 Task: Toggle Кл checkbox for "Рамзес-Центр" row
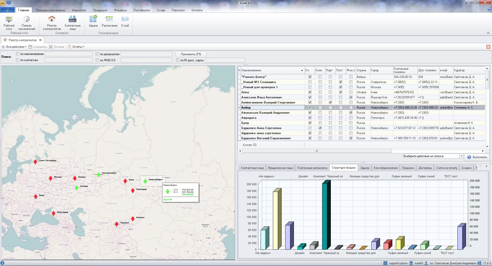click(310, 77)
